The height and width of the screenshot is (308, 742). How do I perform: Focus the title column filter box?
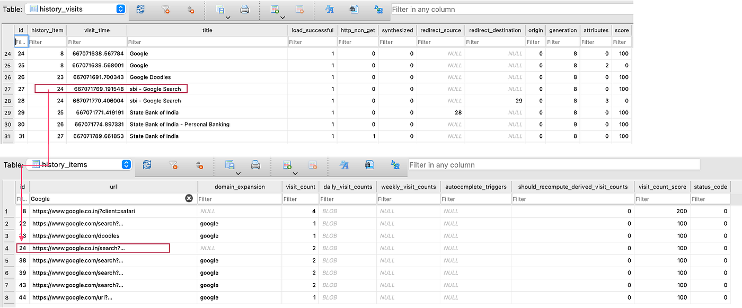tap(207, 42)
